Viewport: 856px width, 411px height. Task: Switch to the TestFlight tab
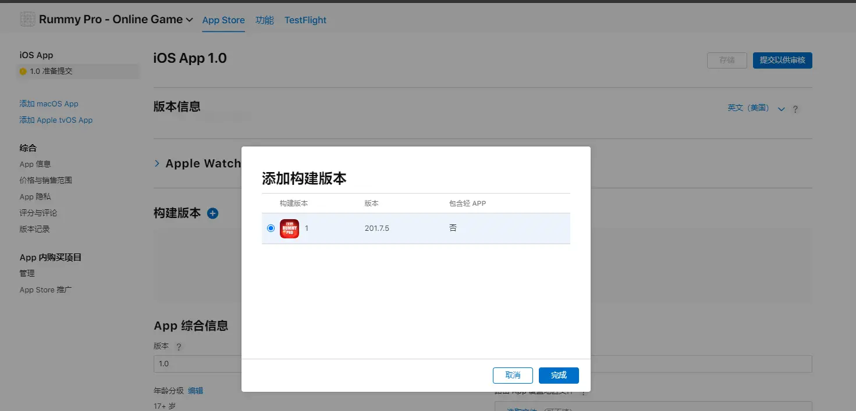pos(306,20)
